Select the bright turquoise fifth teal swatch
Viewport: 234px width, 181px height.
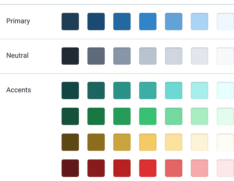point(174,90)
